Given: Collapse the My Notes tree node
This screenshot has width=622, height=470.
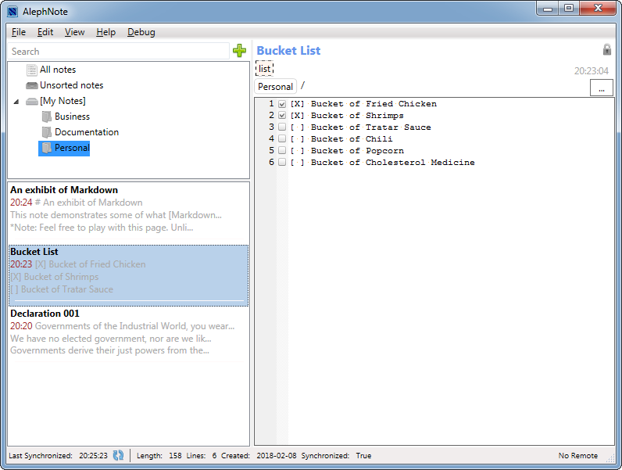Looking at the screenshot, I should point(16,102).
